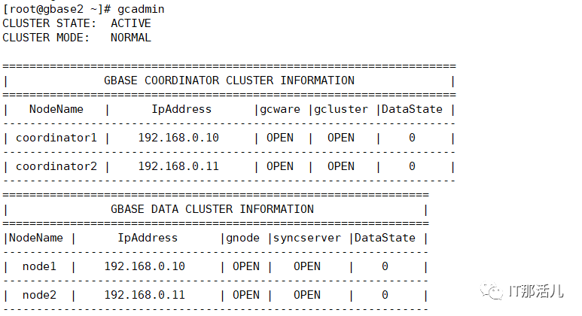Select coordinator1's DataState value 0

[412, 138]
